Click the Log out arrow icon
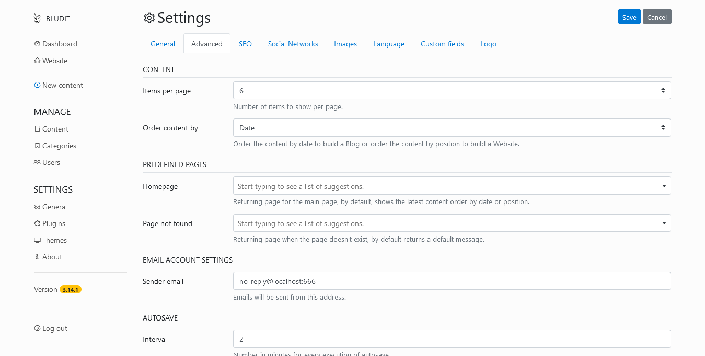The width and height of the screenshot is (705, 356). coord(37,328)
